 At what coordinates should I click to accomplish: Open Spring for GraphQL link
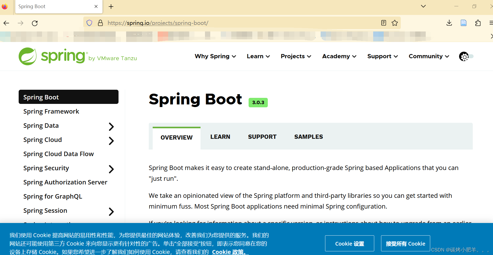pos(53,196)
